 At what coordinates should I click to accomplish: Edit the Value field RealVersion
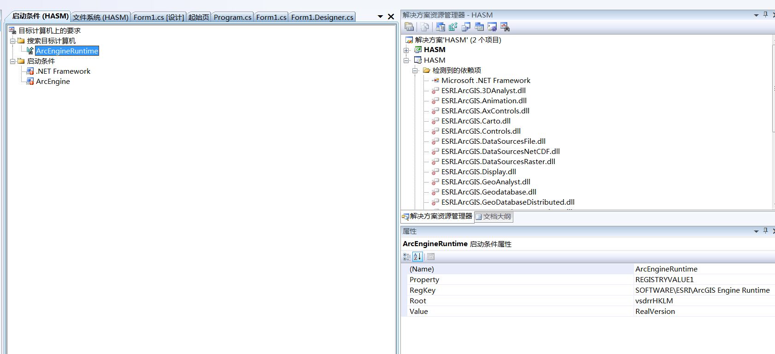704,311
